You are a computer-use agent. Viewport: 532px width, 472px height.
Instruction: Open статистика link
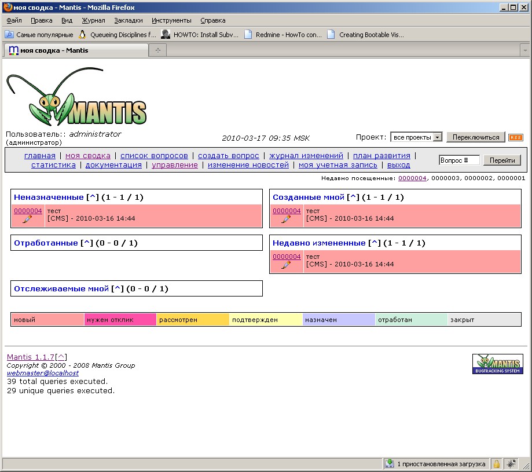click(x=53, y=164)
